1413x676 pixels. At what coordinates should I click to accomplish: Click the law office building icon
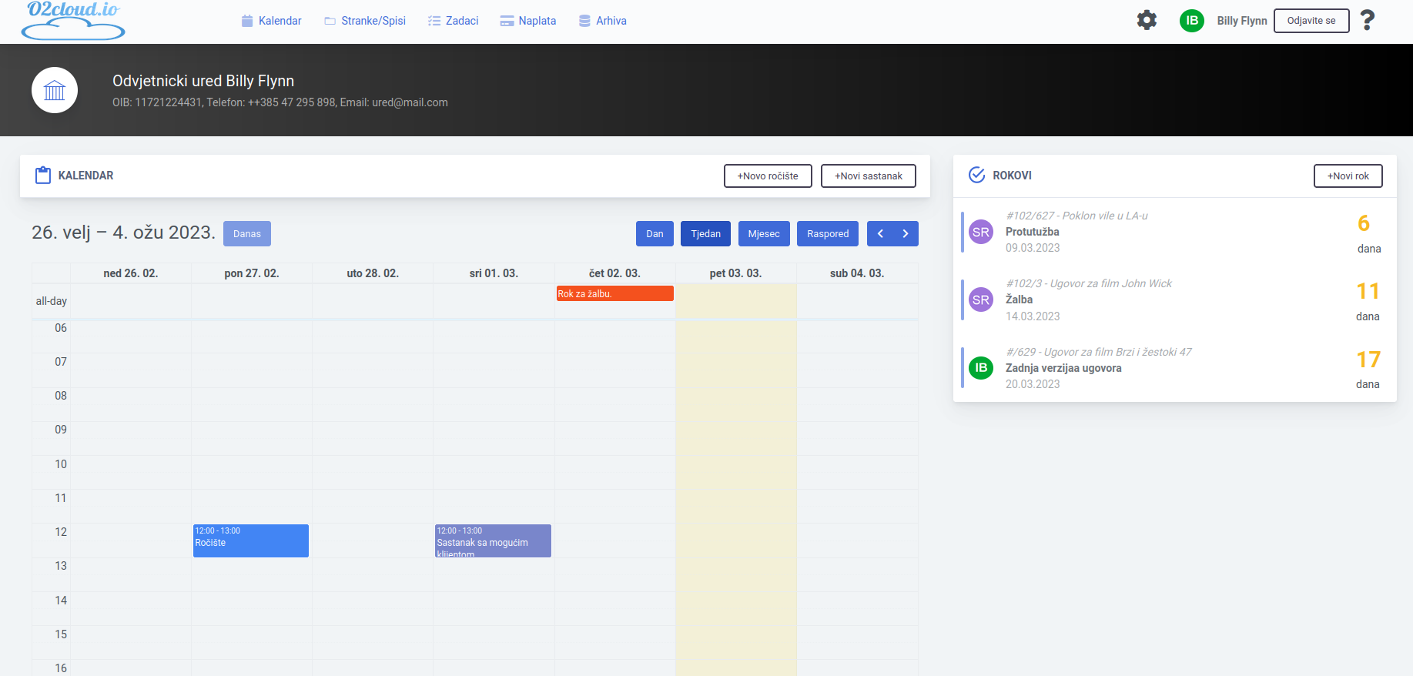click(x=55, y=90)
